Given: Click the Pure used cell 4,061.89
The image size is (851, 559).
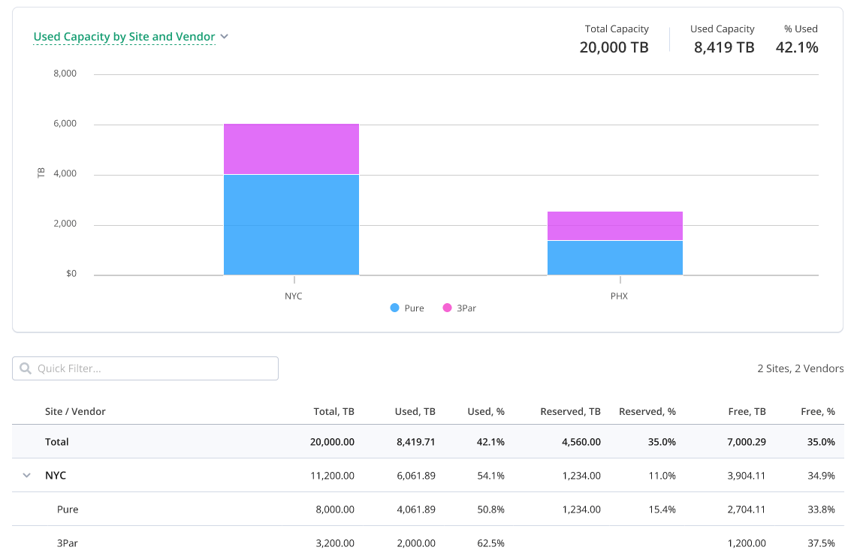Looking at the screenshot, I should coord(416,509).
